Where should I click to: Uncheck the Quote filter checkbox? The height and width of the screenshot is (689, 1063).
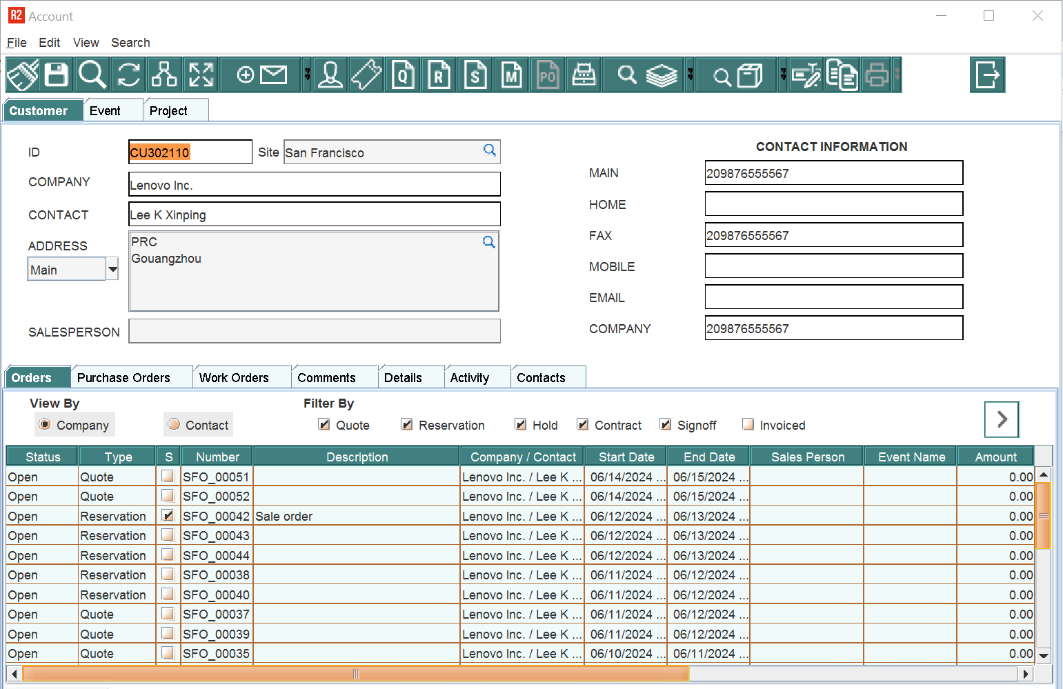(324, 425)
